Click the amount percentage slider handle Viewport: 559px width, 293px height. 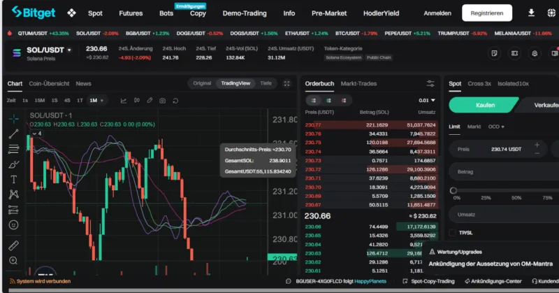[453, 190]
